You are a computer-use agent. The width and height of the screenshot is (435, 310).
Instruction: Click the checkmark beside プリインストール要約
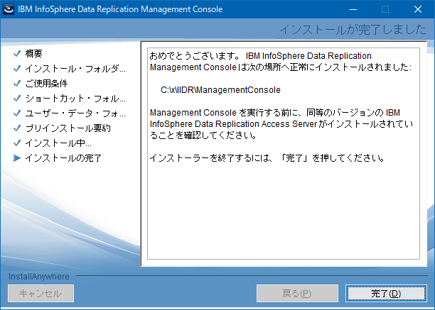click(x=17, y=128)
